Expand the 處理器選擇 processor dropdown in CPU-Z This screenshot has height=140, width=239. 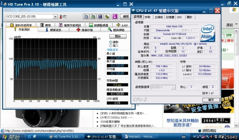tap(173, 87)
